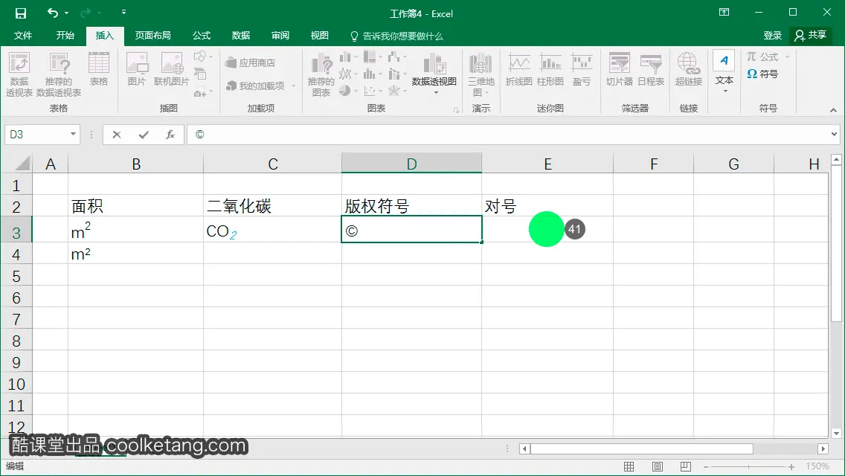The height and width of the screenshot is (476, 845).
Task: Switch to the 视图 ribbon tab
Action: coord(320,36)
